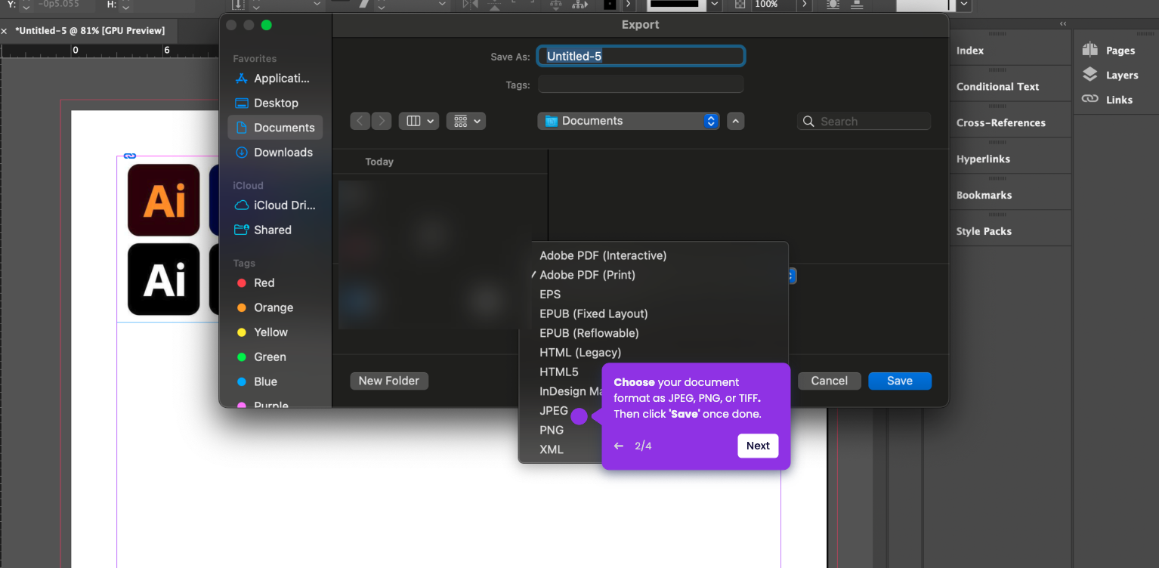Go back with the left arrow button
The width and height of the screenshot is (1159, 568).
pos(360,121)
